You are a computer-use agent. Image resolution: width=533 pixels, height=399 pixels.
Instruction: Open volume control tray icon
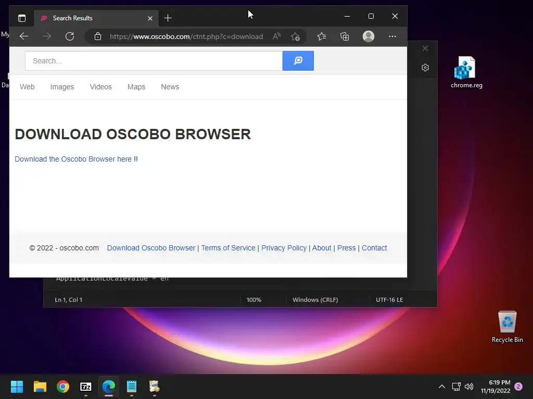tap(469, 387)
